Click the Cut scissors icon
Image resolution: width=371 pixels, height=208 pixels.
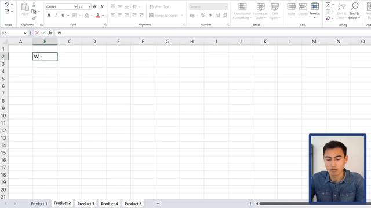34,5
